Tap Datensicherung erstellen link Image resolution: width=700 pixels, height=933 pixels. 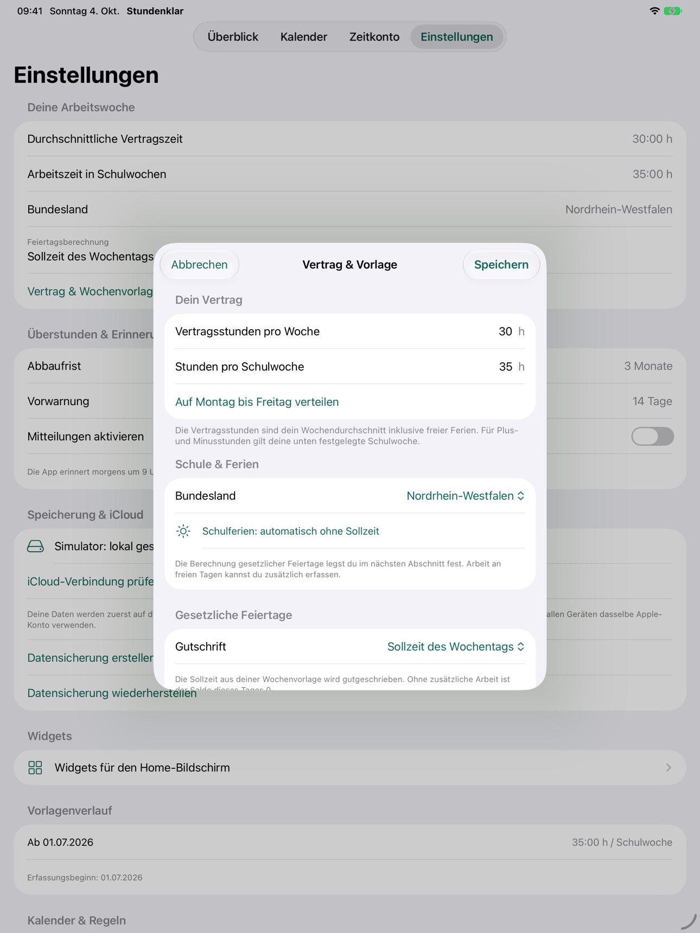[91, 658]
